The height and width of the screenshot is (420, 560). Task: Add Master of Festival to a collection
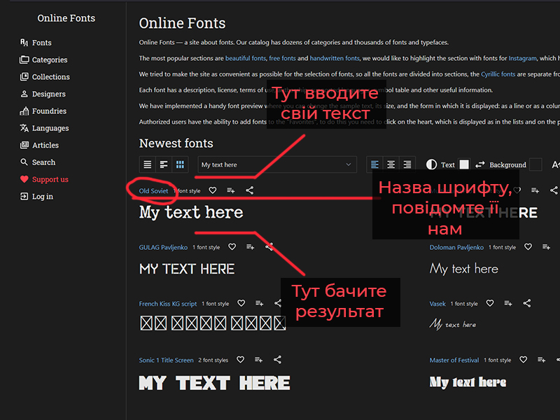coord(542,360)
